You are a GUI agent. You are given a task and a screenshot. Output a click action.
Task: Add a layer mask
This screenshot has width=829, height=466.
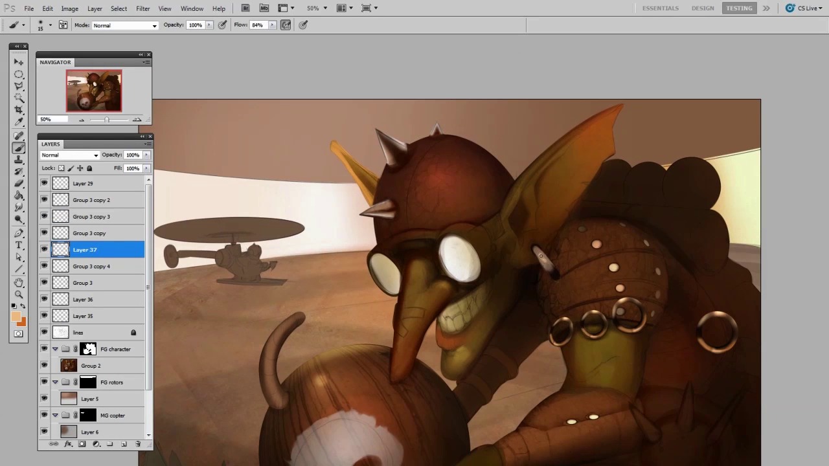(82, 444)
